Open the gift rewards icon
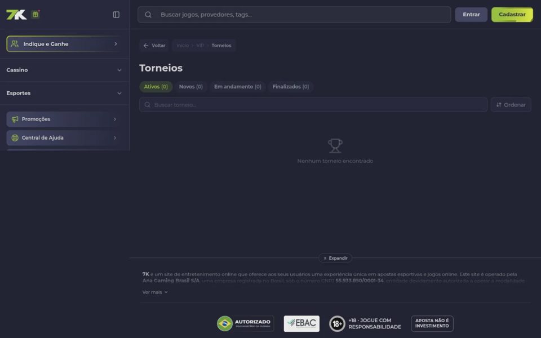This screenshot has height=338, width=541. 35,15
